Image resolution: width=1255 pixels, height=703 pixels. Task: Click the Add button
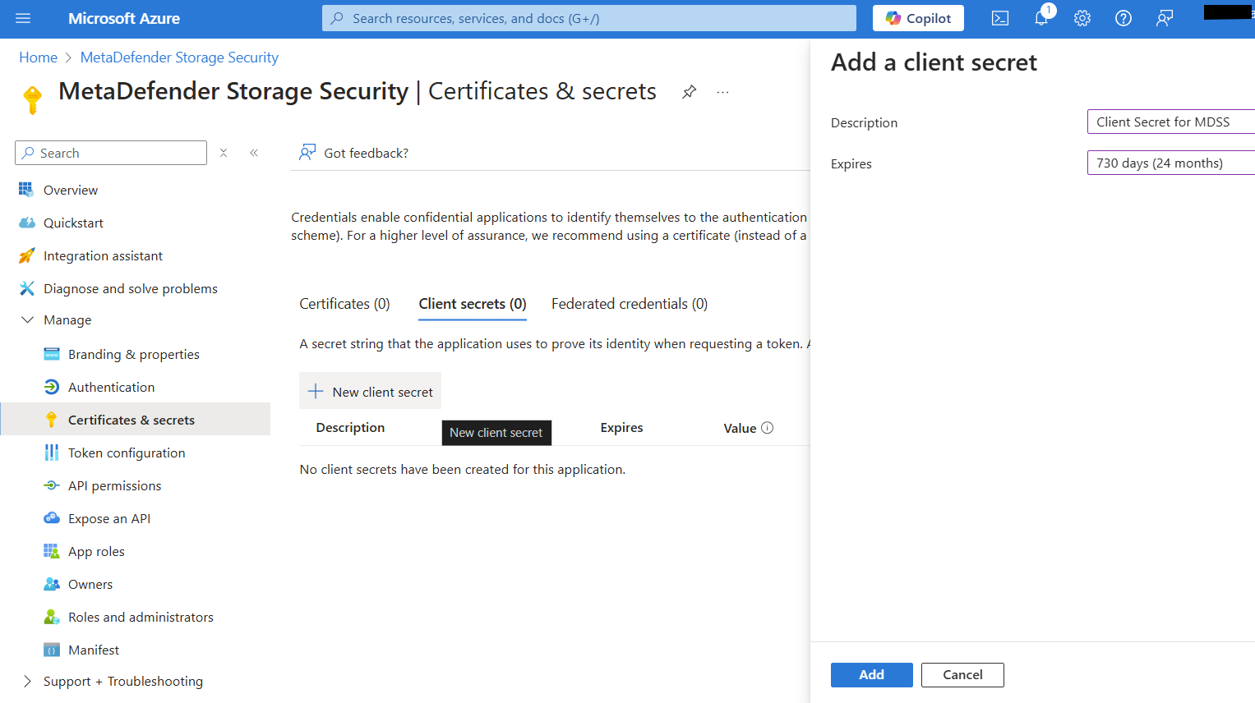coord(871,675)
